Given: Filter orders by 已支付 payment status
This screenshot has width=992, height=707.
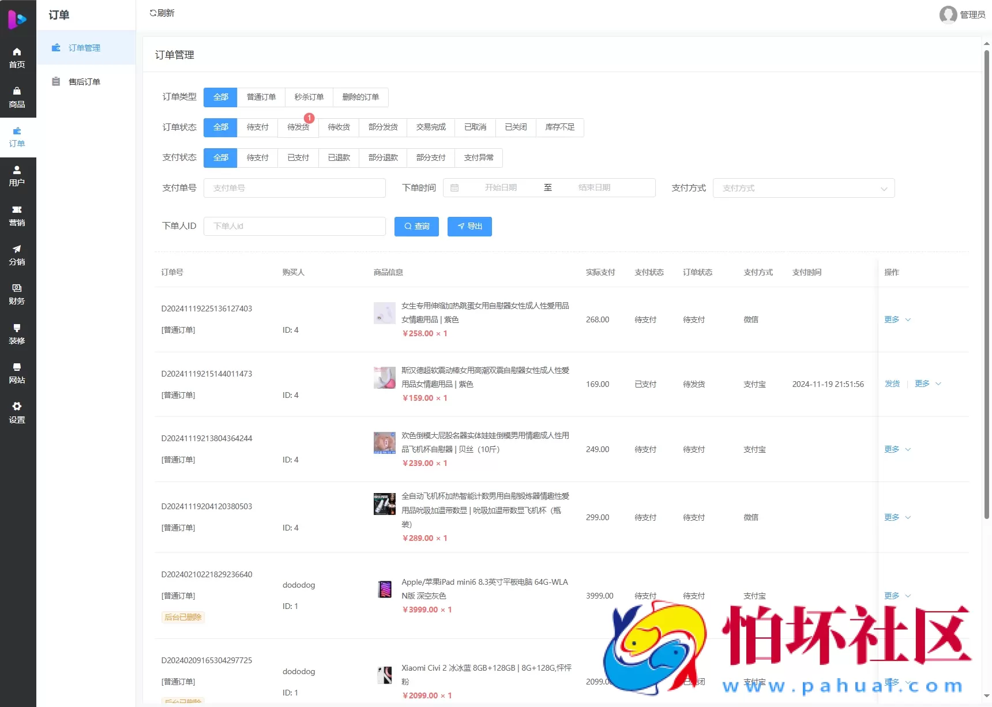Looking at the screenshot, I should click(x=298, y=157).
